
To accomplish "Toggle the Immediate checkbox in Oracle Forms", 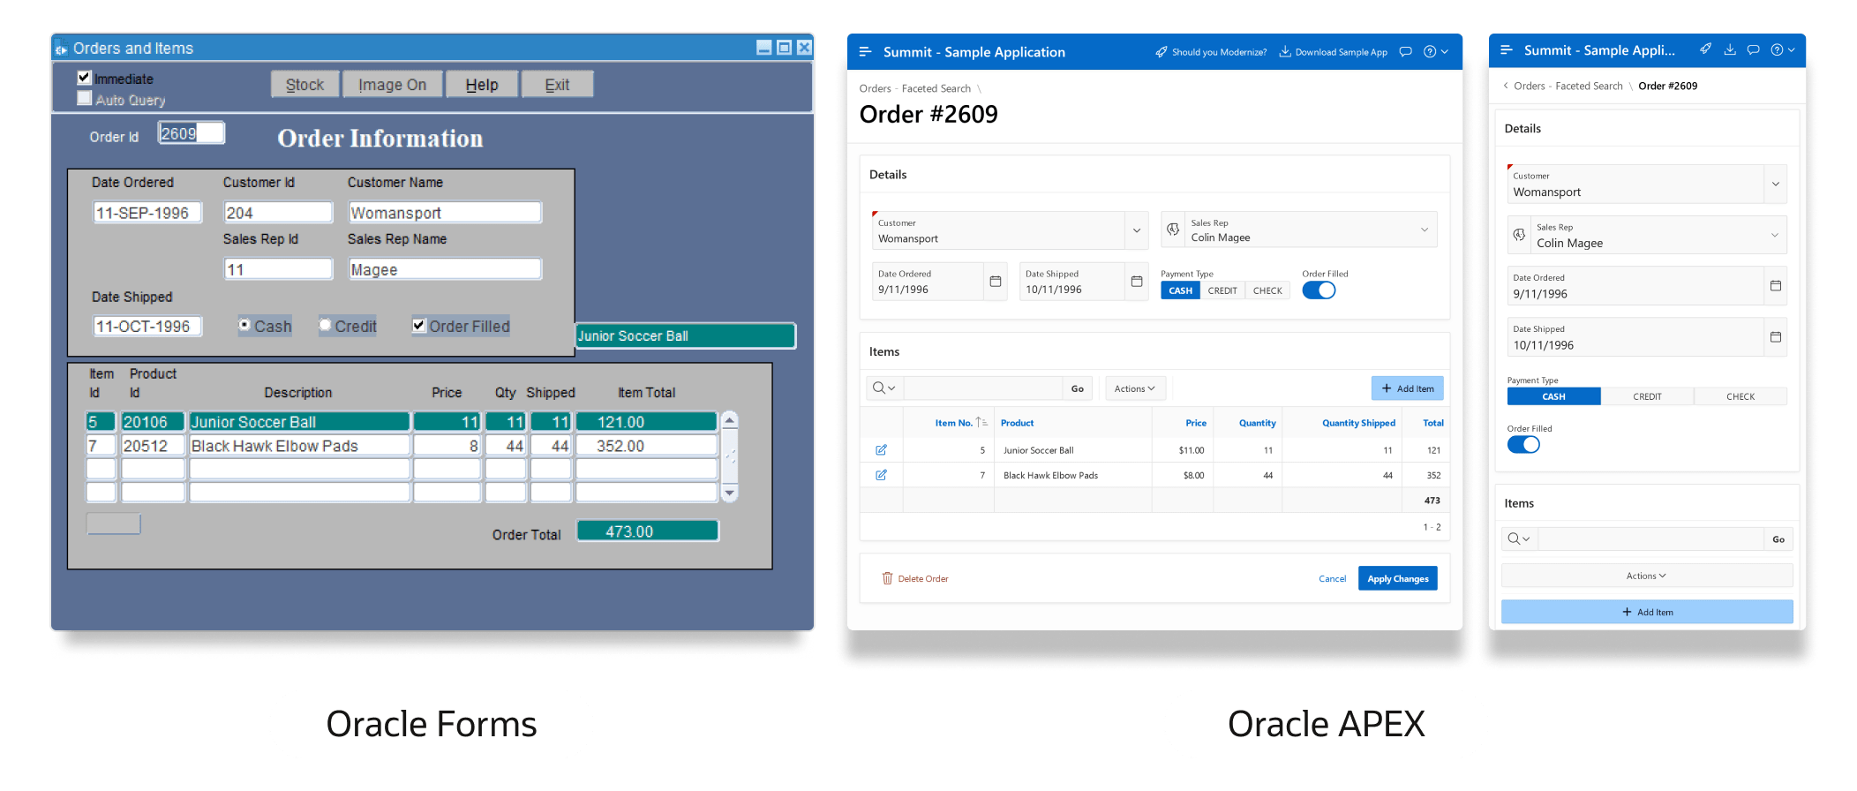I will pyautogui.click(x=85, y=78).
